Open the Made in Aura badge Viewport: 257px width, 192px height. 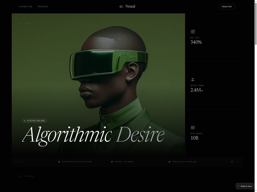[x=245, y=186]
